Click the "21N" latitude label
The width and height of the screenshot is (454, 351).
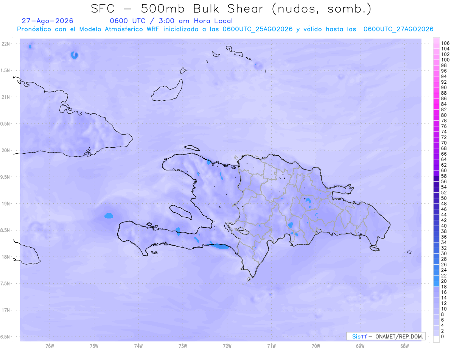(x=6, y=97)
